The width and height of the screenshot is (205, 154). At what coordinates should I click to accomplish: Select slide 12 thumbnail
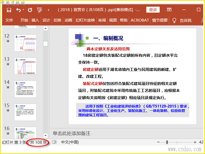coord(25,43)
